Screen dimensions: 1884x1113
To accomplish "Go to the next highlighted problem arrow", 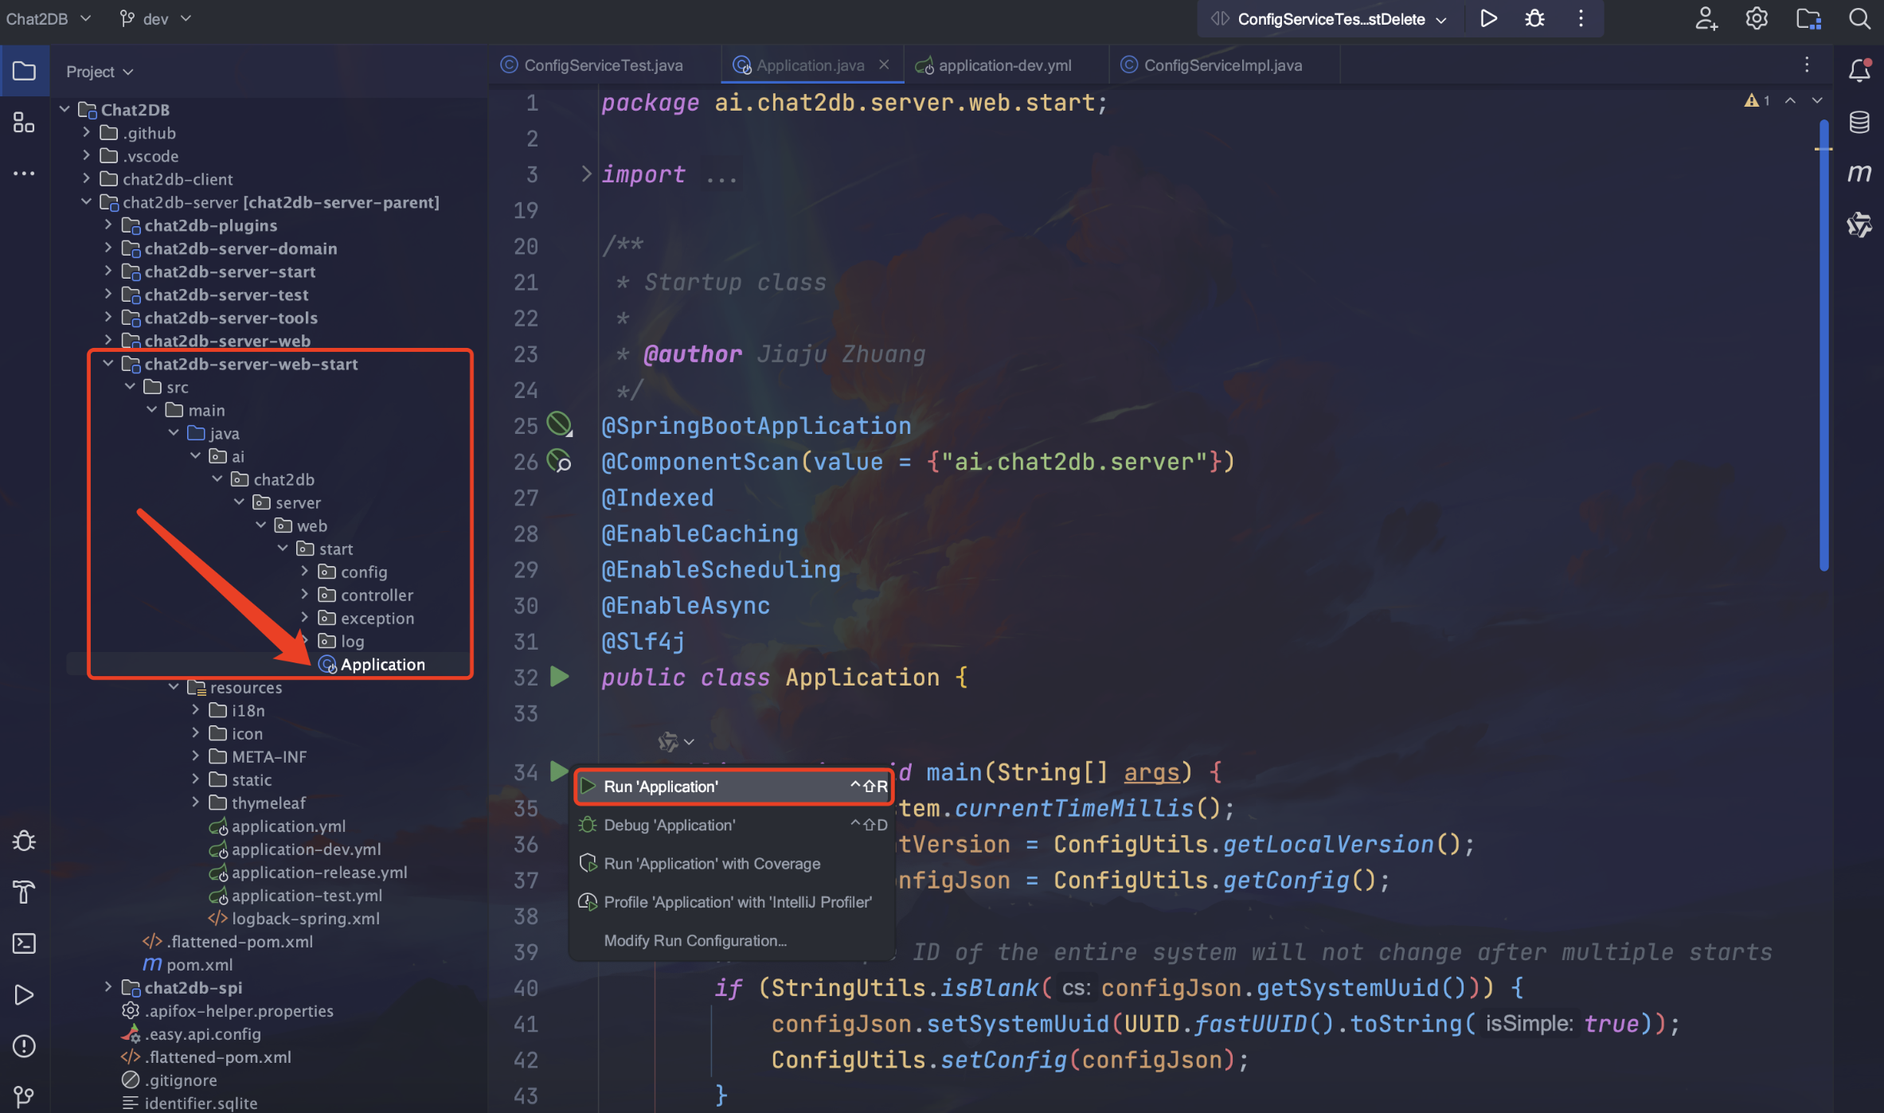I will pos(1817,100).
